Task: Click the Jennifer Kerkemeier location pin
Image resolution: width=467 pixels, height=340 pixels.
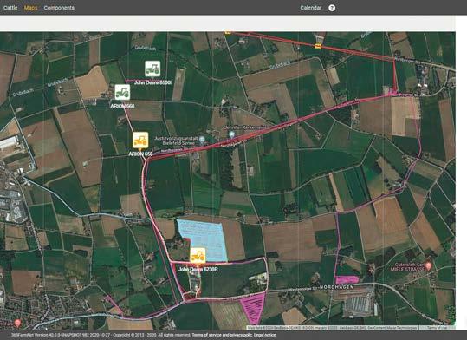Action: 231,134
